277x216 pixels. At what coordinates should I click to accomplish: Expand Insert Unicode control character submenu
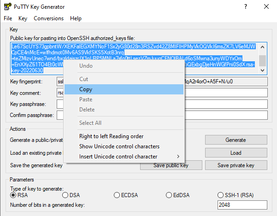(124, 157)
